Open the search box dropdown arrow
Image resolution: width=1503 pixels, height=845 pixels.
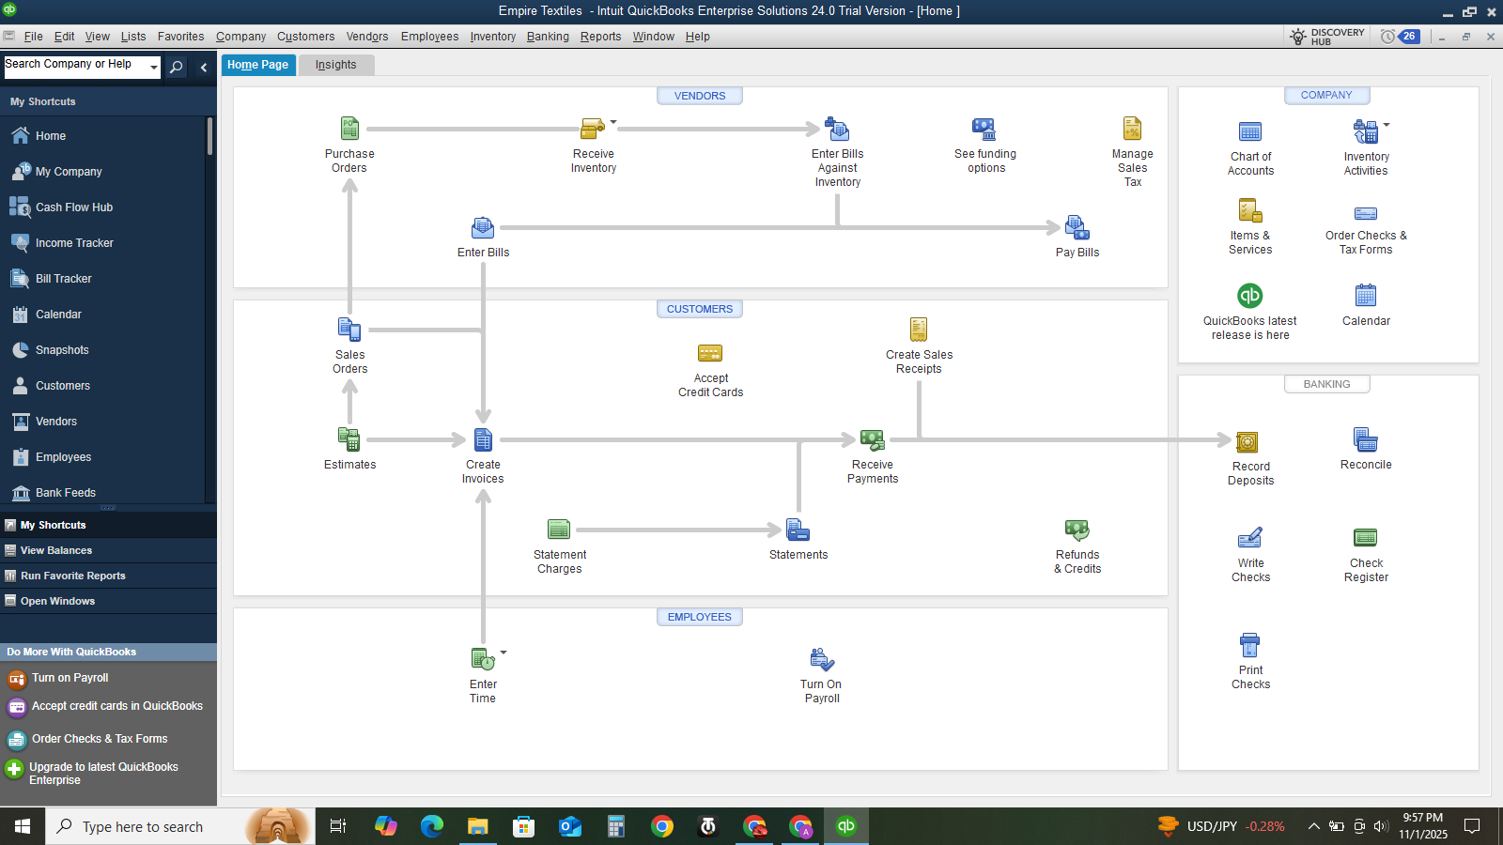[154, 67]
